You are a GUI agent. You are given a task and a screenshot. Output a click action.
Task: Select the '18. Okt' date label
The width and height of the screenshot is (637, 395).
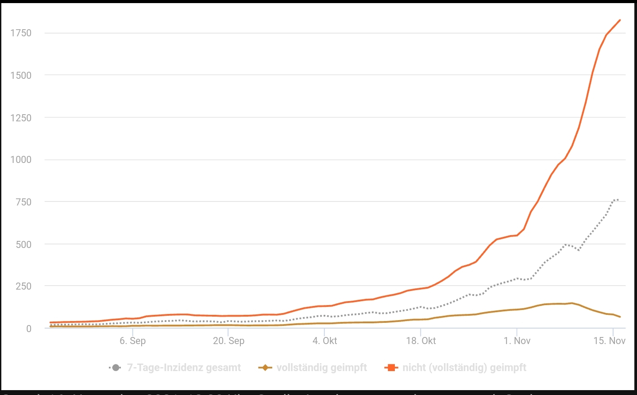421,341
